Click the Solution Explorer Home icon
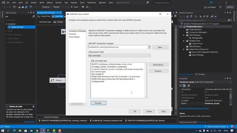Viewport: 237px width, 133px height. 187,17
